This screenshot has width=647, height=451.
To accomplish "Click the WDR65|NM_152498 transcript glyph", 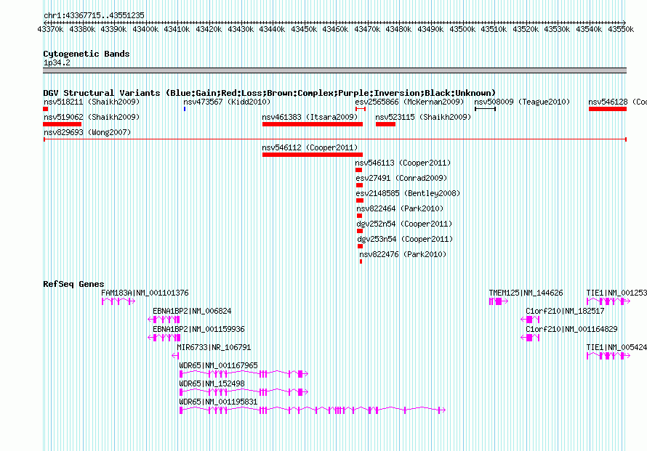I will 244,392.
